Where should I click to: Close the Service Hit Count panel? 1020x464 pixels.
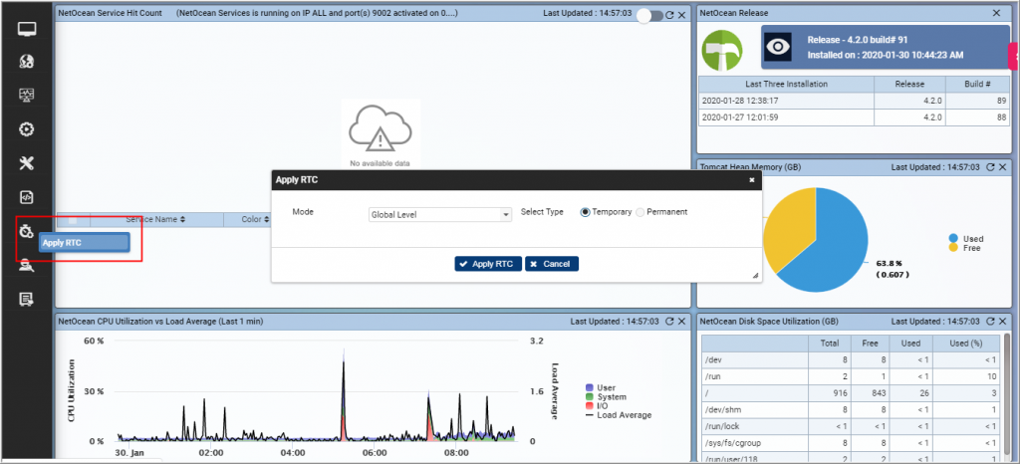[x=681, y=14]
